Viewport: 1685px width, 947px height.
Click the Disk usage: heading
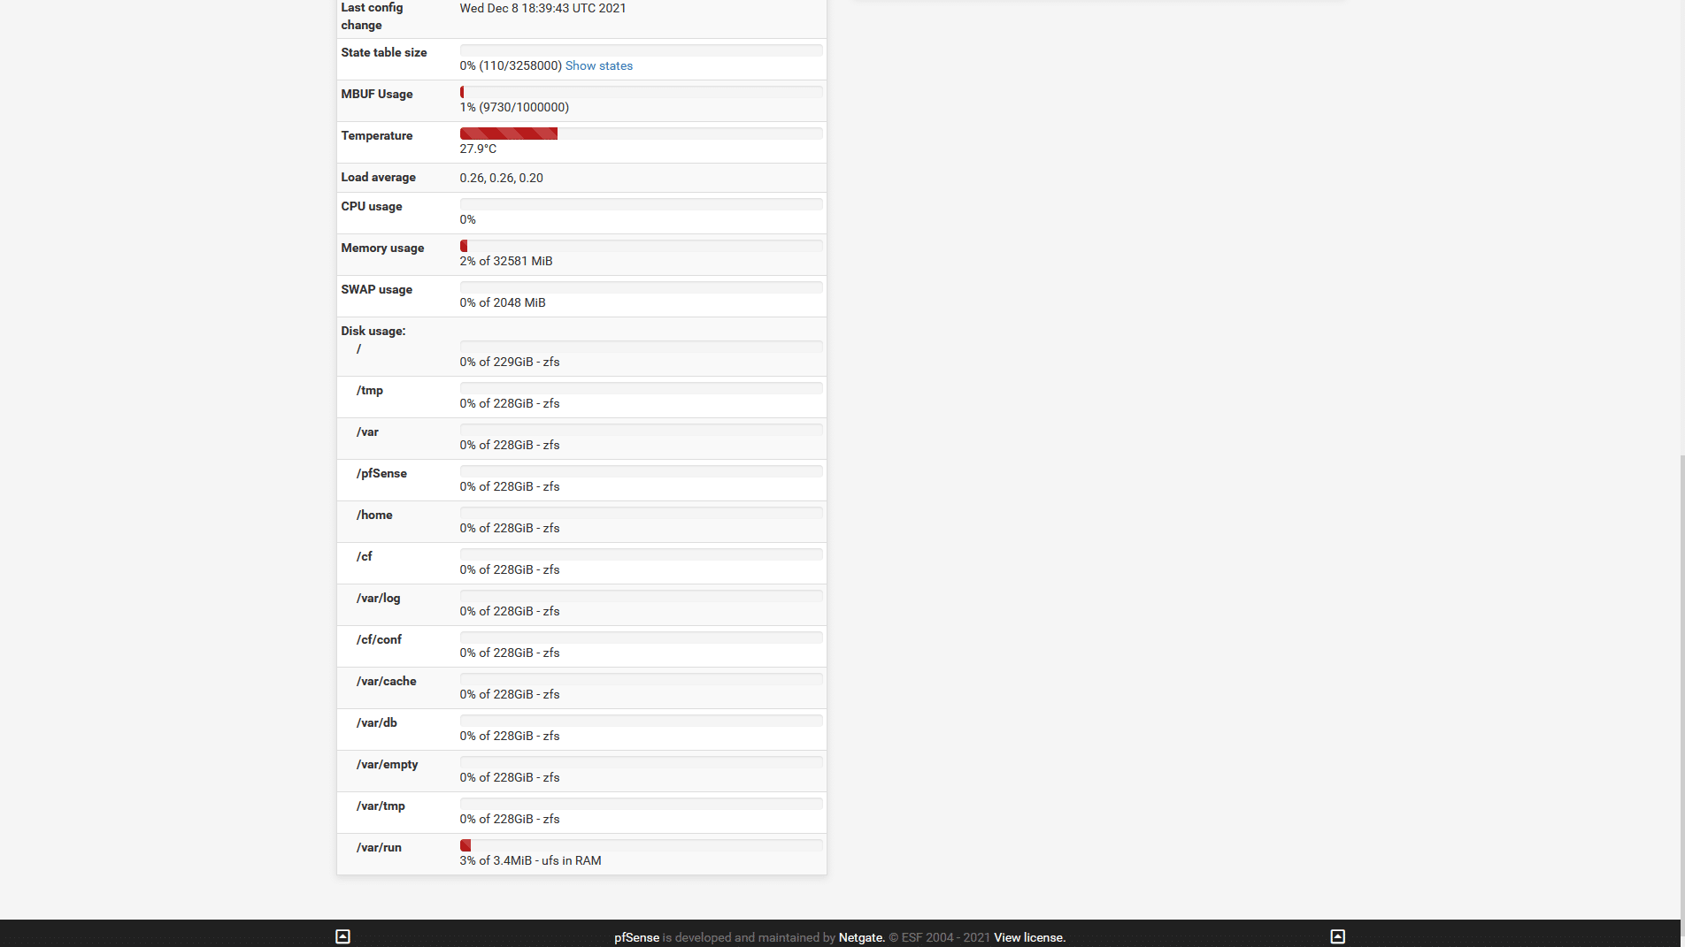373,331
